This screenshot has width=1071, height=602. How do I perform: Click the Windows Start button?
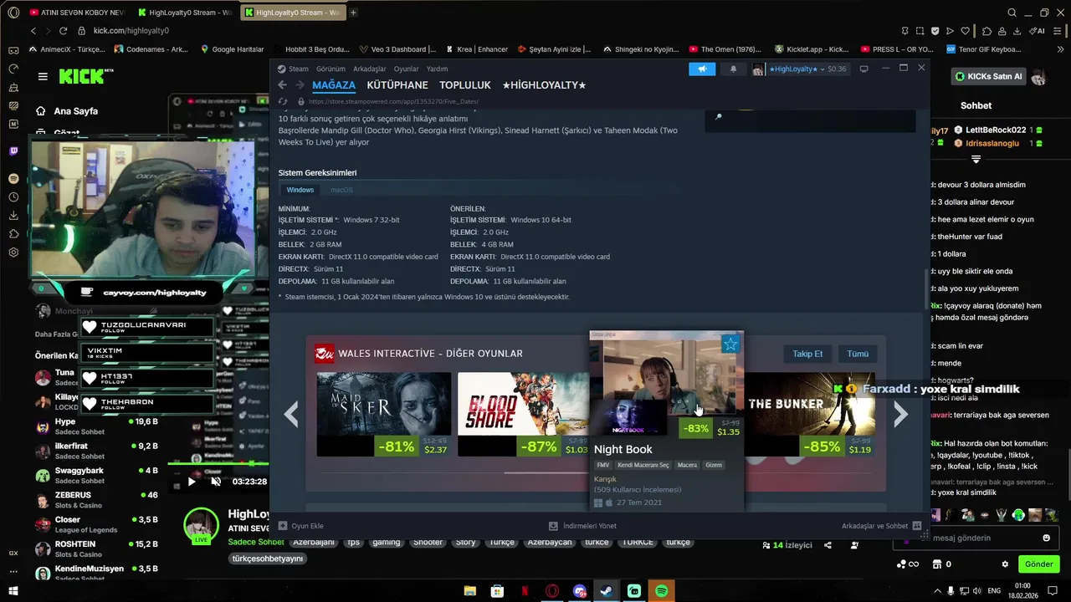[x=13, y=591]
